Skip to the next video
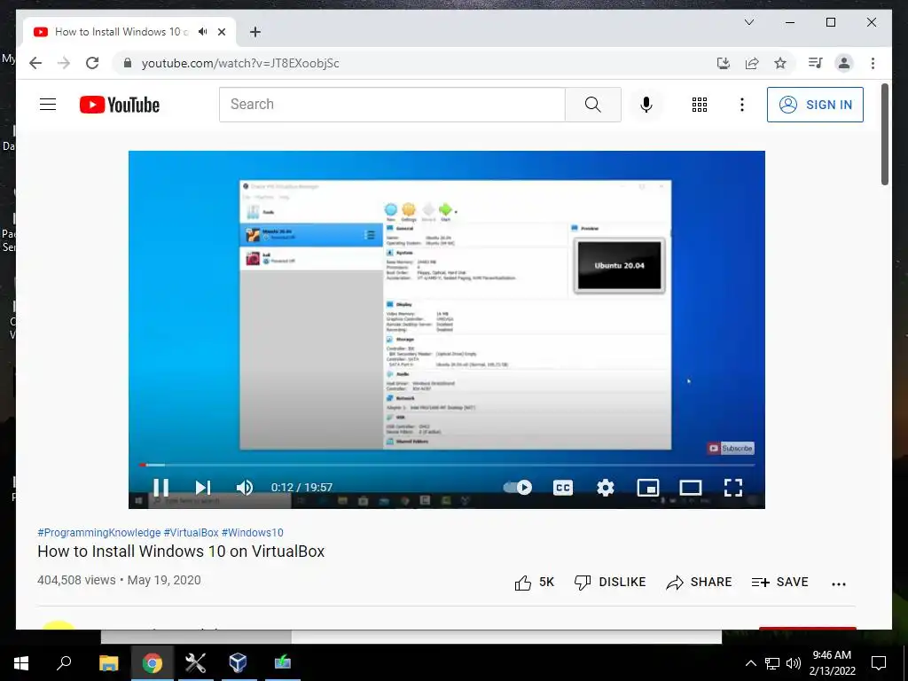This screenshot has width=908, height=681. (x=203, y=488)
